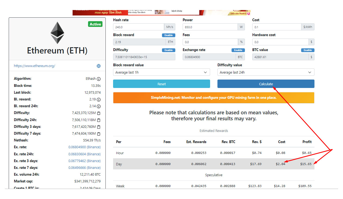
Task: Copy the Difficulty 7 days clipboard icon
Action: [99, 134]
